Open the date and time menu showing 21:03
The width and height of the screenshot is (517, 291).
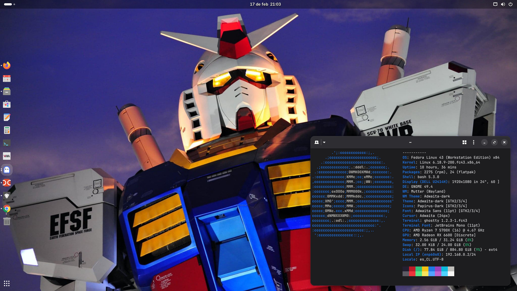click(x=265, y=4)
